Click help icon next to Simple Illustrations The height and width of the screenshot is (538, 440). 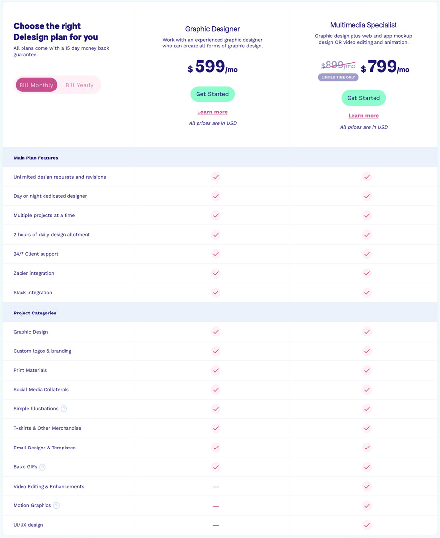[64, 409]
